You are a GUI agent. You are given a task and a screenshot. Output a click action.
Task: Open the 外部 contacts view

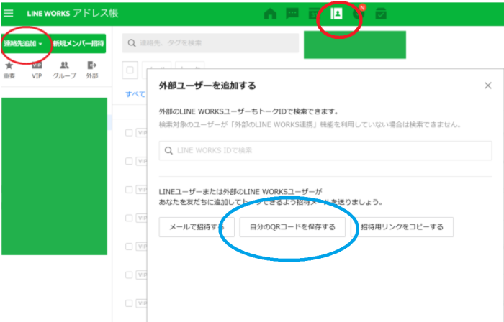click(x=92, y=70)
